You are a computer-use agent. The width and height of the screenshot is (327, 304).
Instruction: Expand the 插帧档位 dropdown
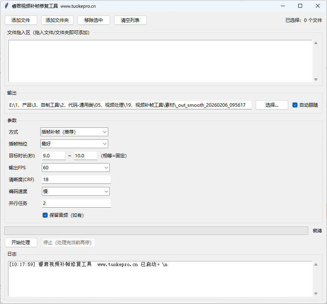[x=74, y=144]
